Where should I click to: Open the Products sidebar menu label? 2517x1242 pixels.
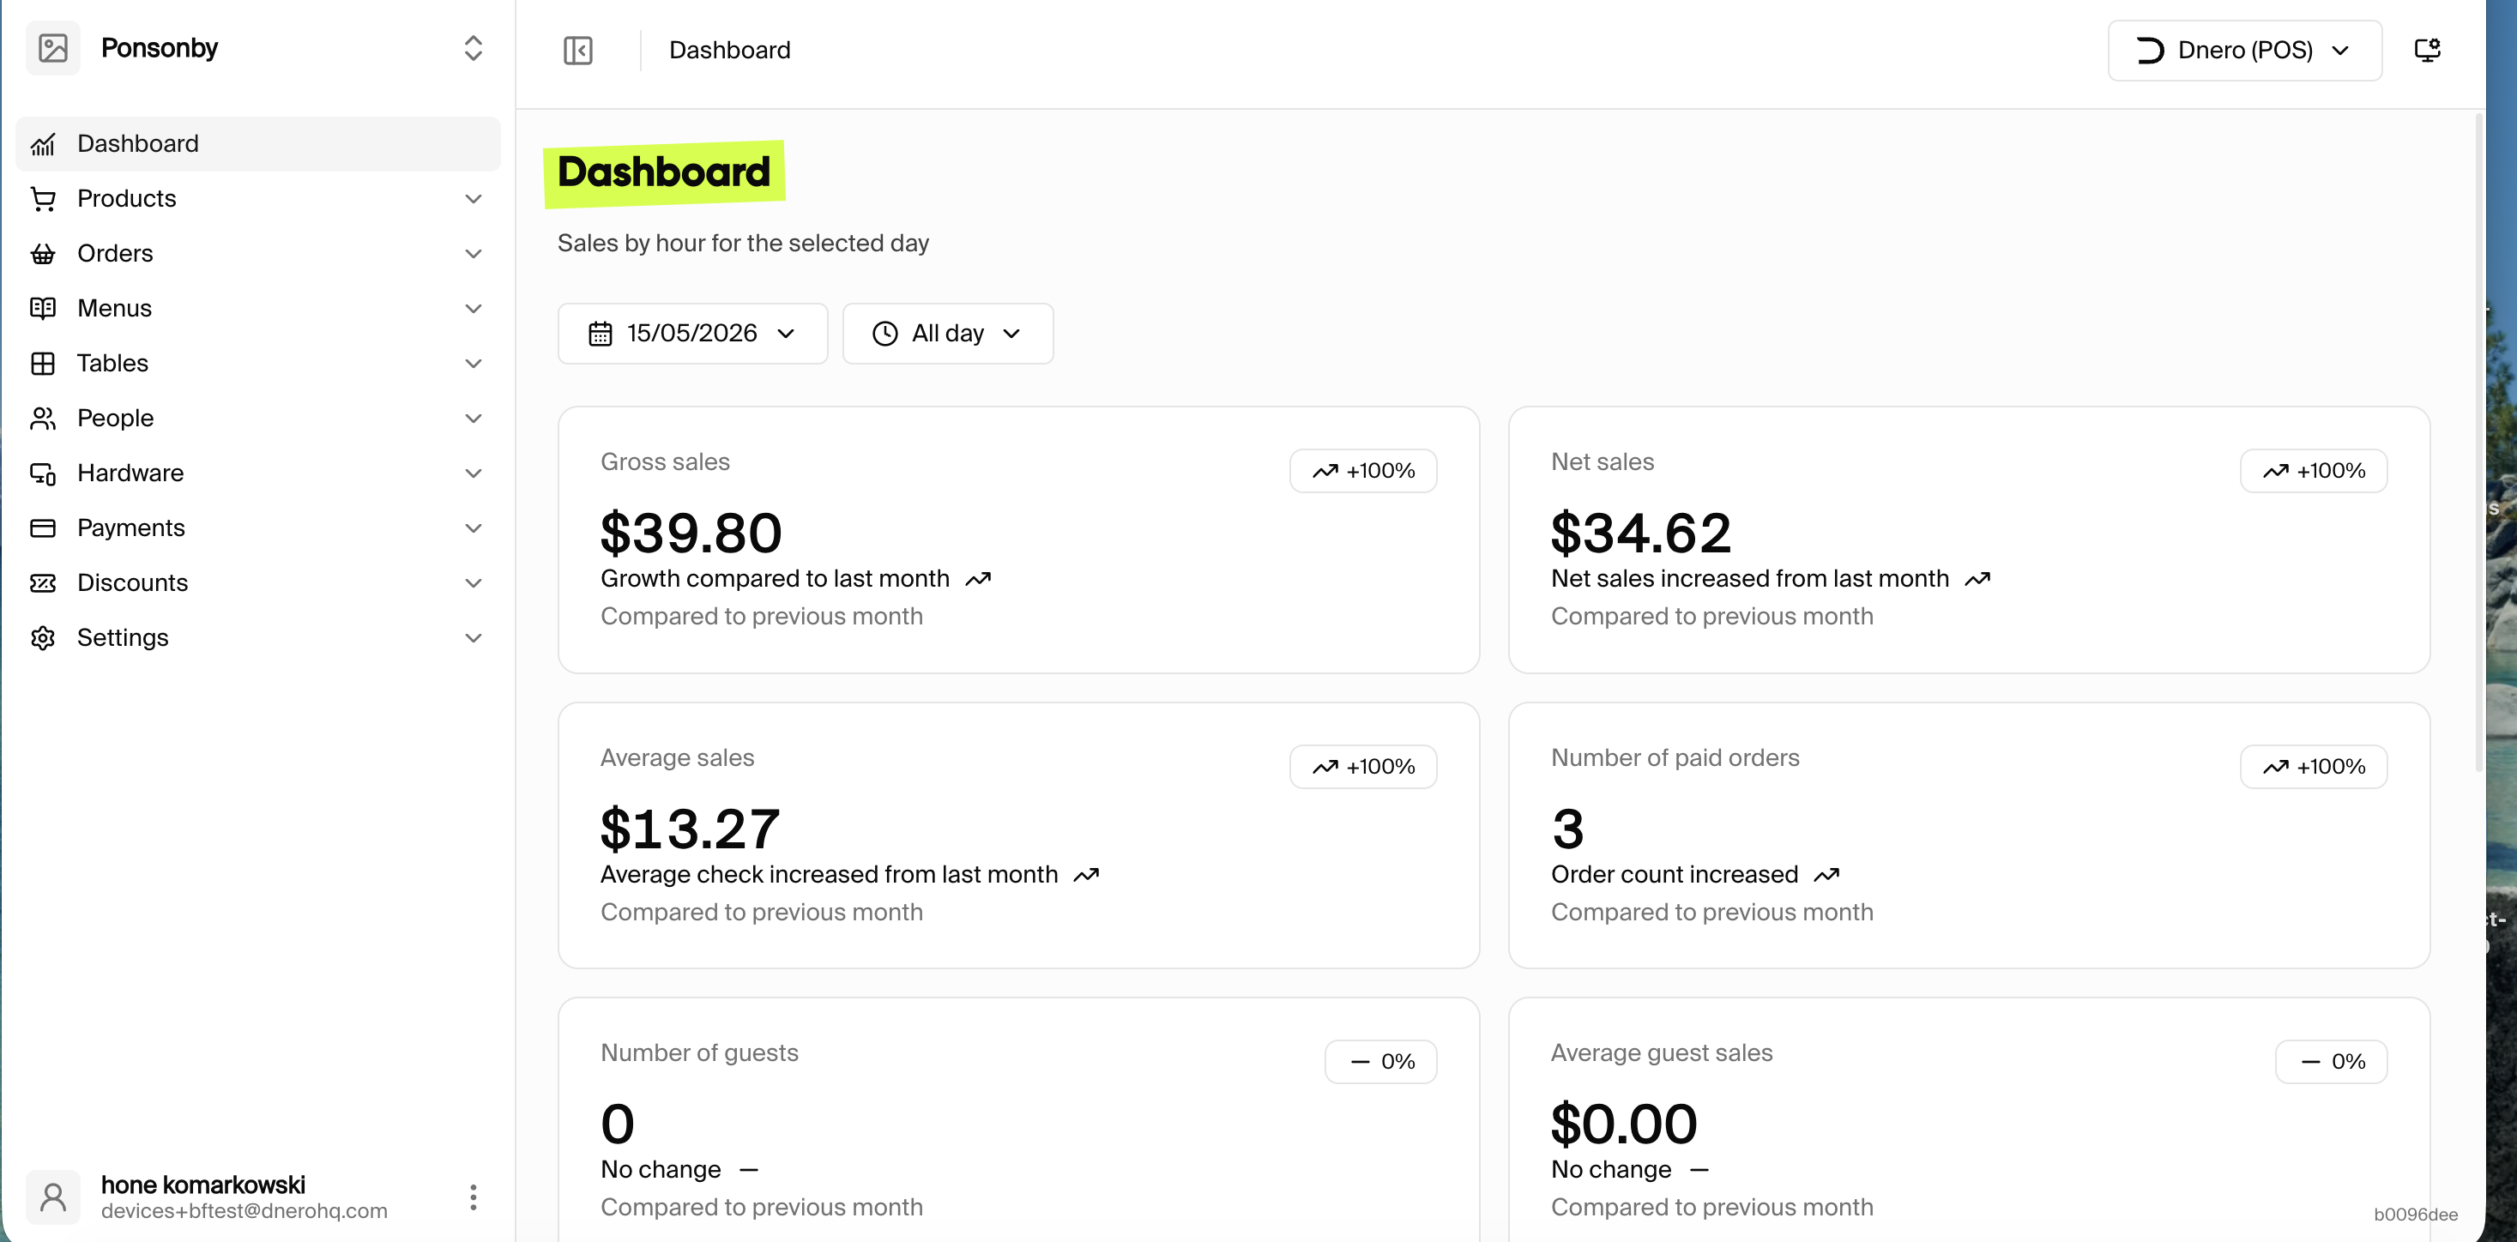(x=127, y=198)
